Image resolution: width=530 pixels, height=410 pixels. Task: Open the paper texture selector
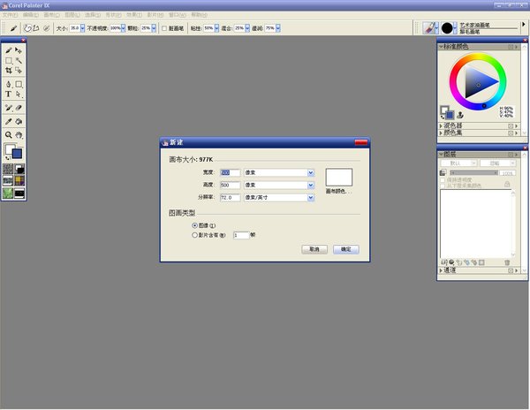click(8, 169)
